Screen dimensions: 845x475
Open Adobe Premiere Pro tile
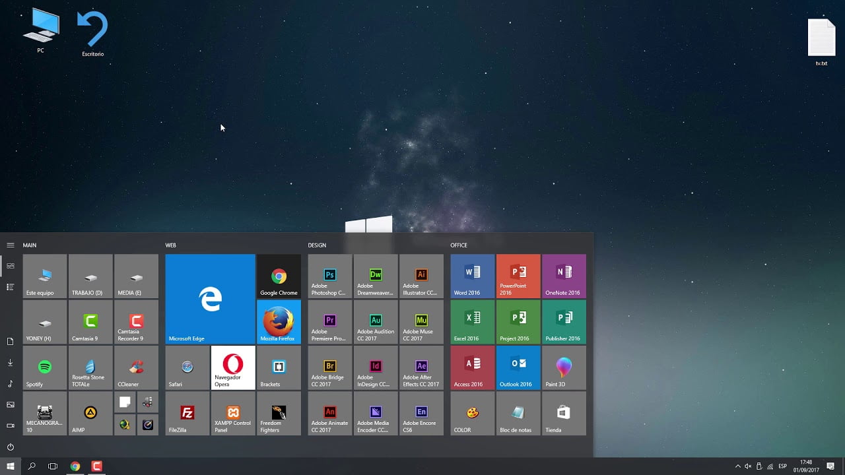pos(330,322)
